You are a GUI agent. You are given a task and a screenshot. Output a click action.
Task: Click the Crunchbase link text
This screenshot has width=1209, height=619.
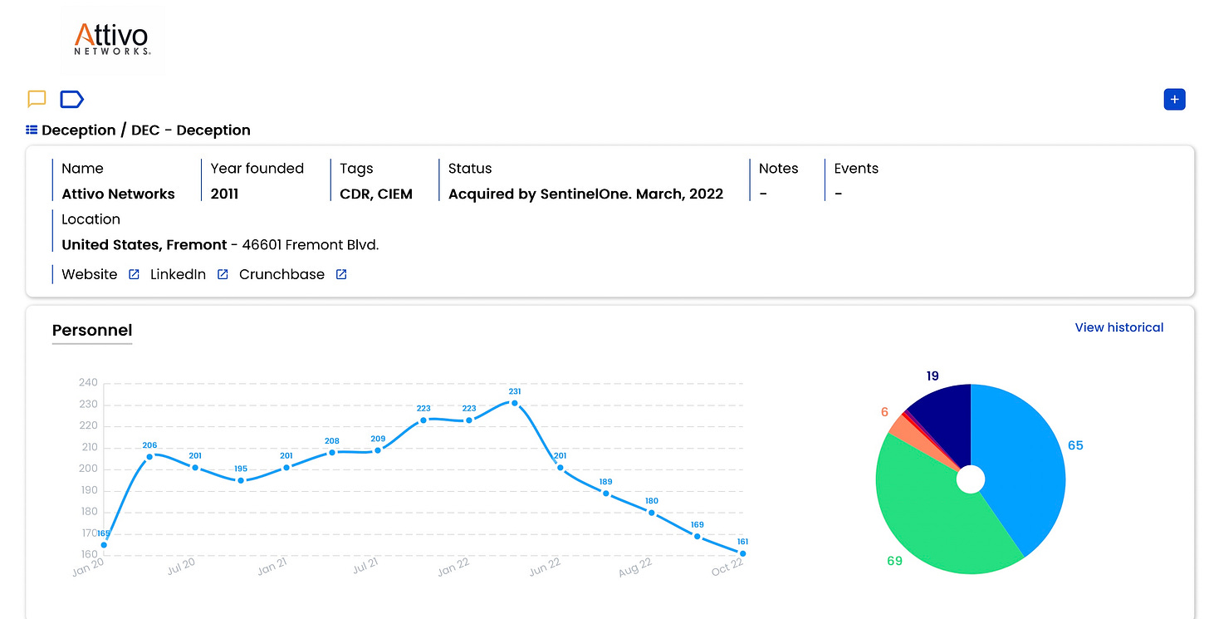[281, 274]
